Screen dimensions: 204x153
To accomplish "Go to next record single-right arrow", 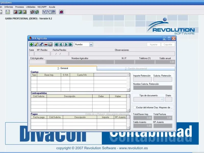I will [x=66, y=44].
